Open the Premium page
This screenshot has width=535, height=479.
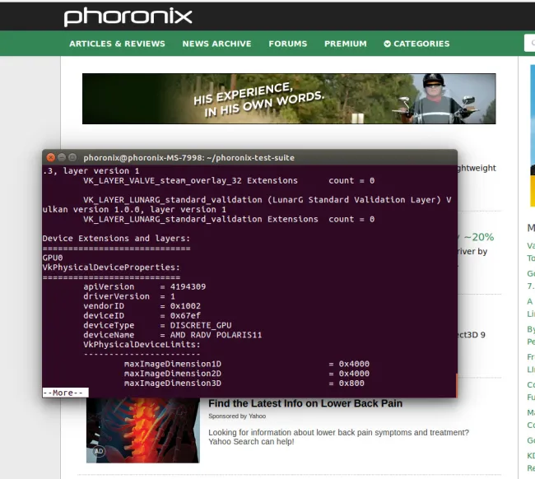345,44
